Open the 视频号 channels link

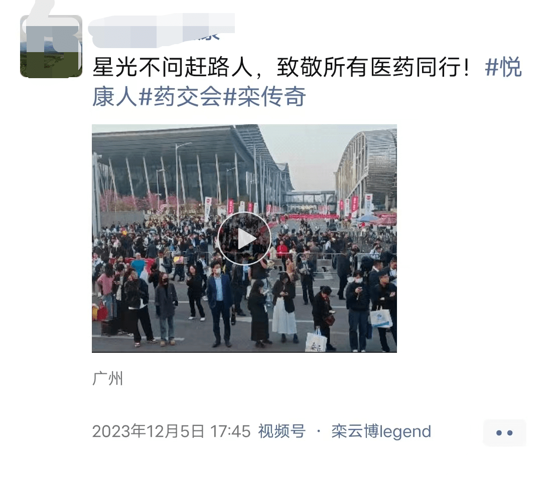[282, 431]
